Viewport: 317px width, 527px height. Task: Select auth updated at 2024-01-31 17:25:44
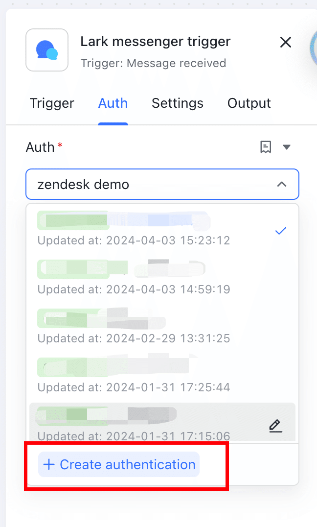134,376
